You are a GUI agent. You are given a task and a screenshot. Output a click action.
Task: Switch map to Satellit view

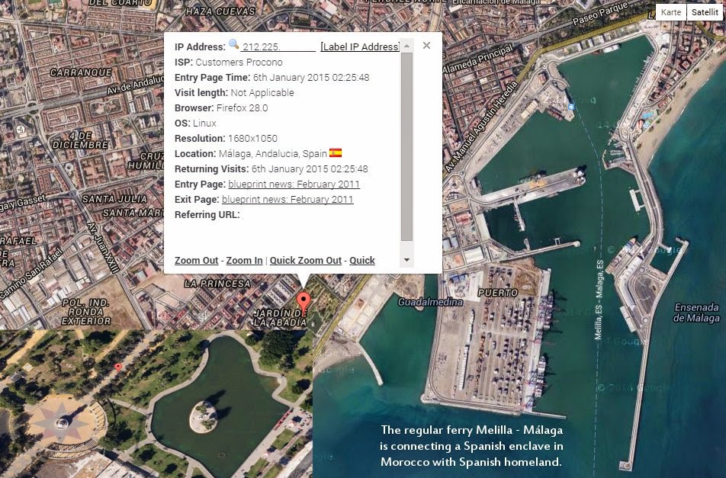tap(705, 12)
